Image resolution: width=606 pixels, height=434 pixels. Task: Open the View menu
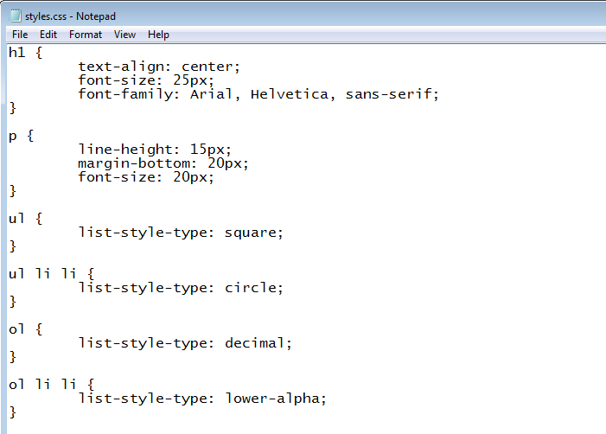[x=124, y=35]
